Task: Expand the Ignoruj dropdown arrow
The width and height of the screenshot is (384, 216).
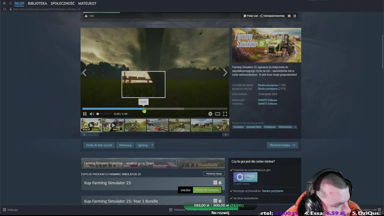Action: [152, 145]
